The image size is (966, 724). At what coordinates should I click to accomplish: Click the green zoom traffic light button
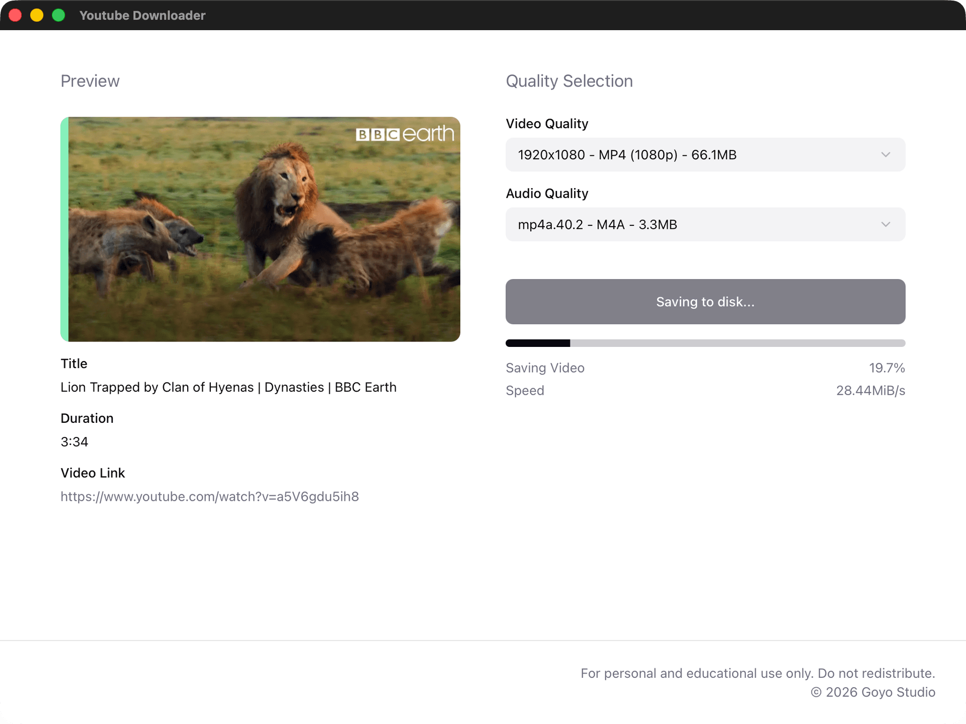pyautogui.click(x=58, y=15)
